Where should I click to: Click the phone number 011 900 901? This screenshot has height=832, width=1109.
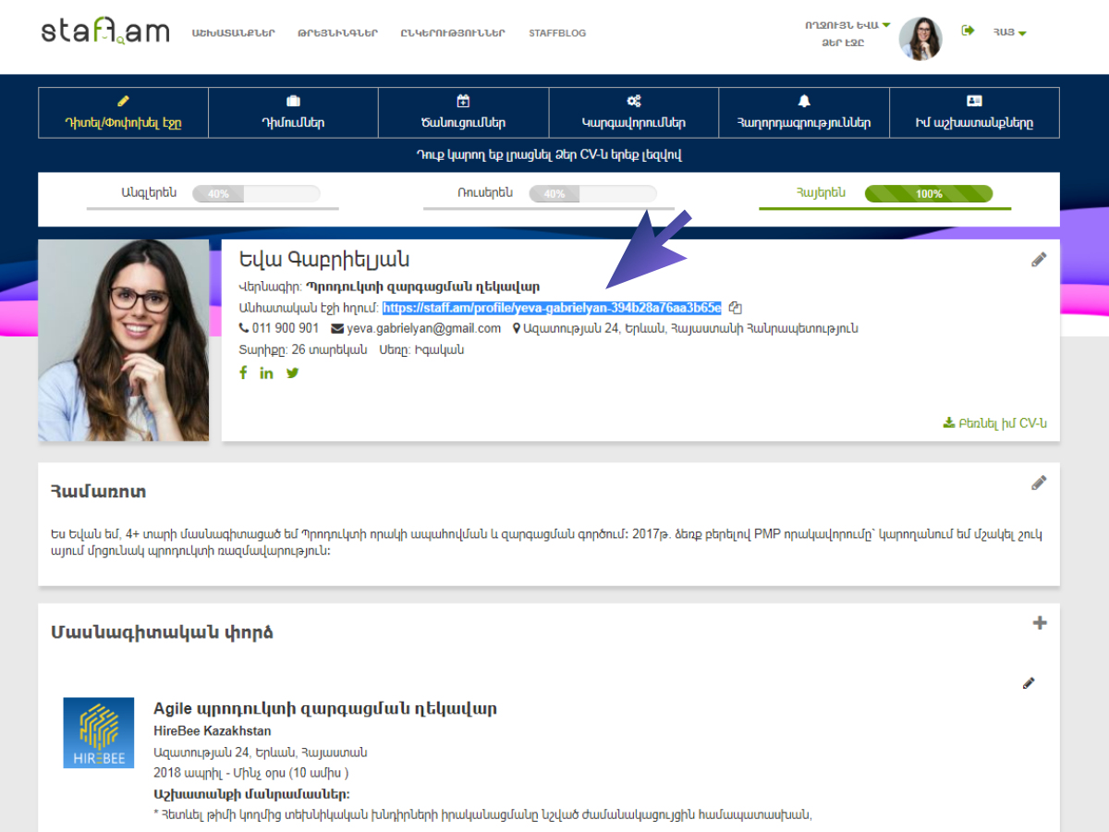coord(285,328)
